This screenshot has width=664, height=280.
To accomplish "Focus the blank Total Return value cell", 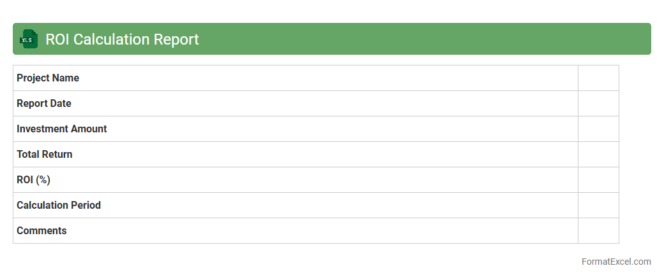I will click(598, 155).
